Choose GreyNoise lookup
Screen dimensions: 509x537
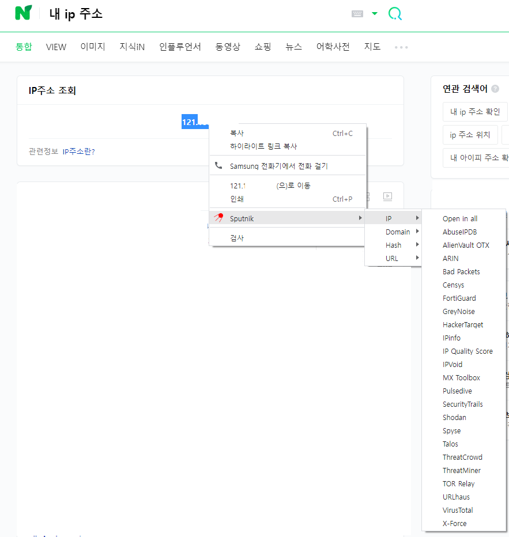point(464,312)
